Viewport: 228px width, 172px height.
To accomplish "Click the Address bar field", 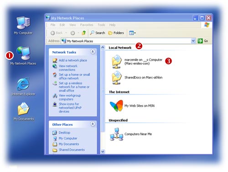I will click(x=126, y=41).
